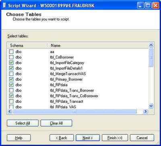Click the Clear All button
Viewport: 161px width, 146px height.
[x=56, y=123]
